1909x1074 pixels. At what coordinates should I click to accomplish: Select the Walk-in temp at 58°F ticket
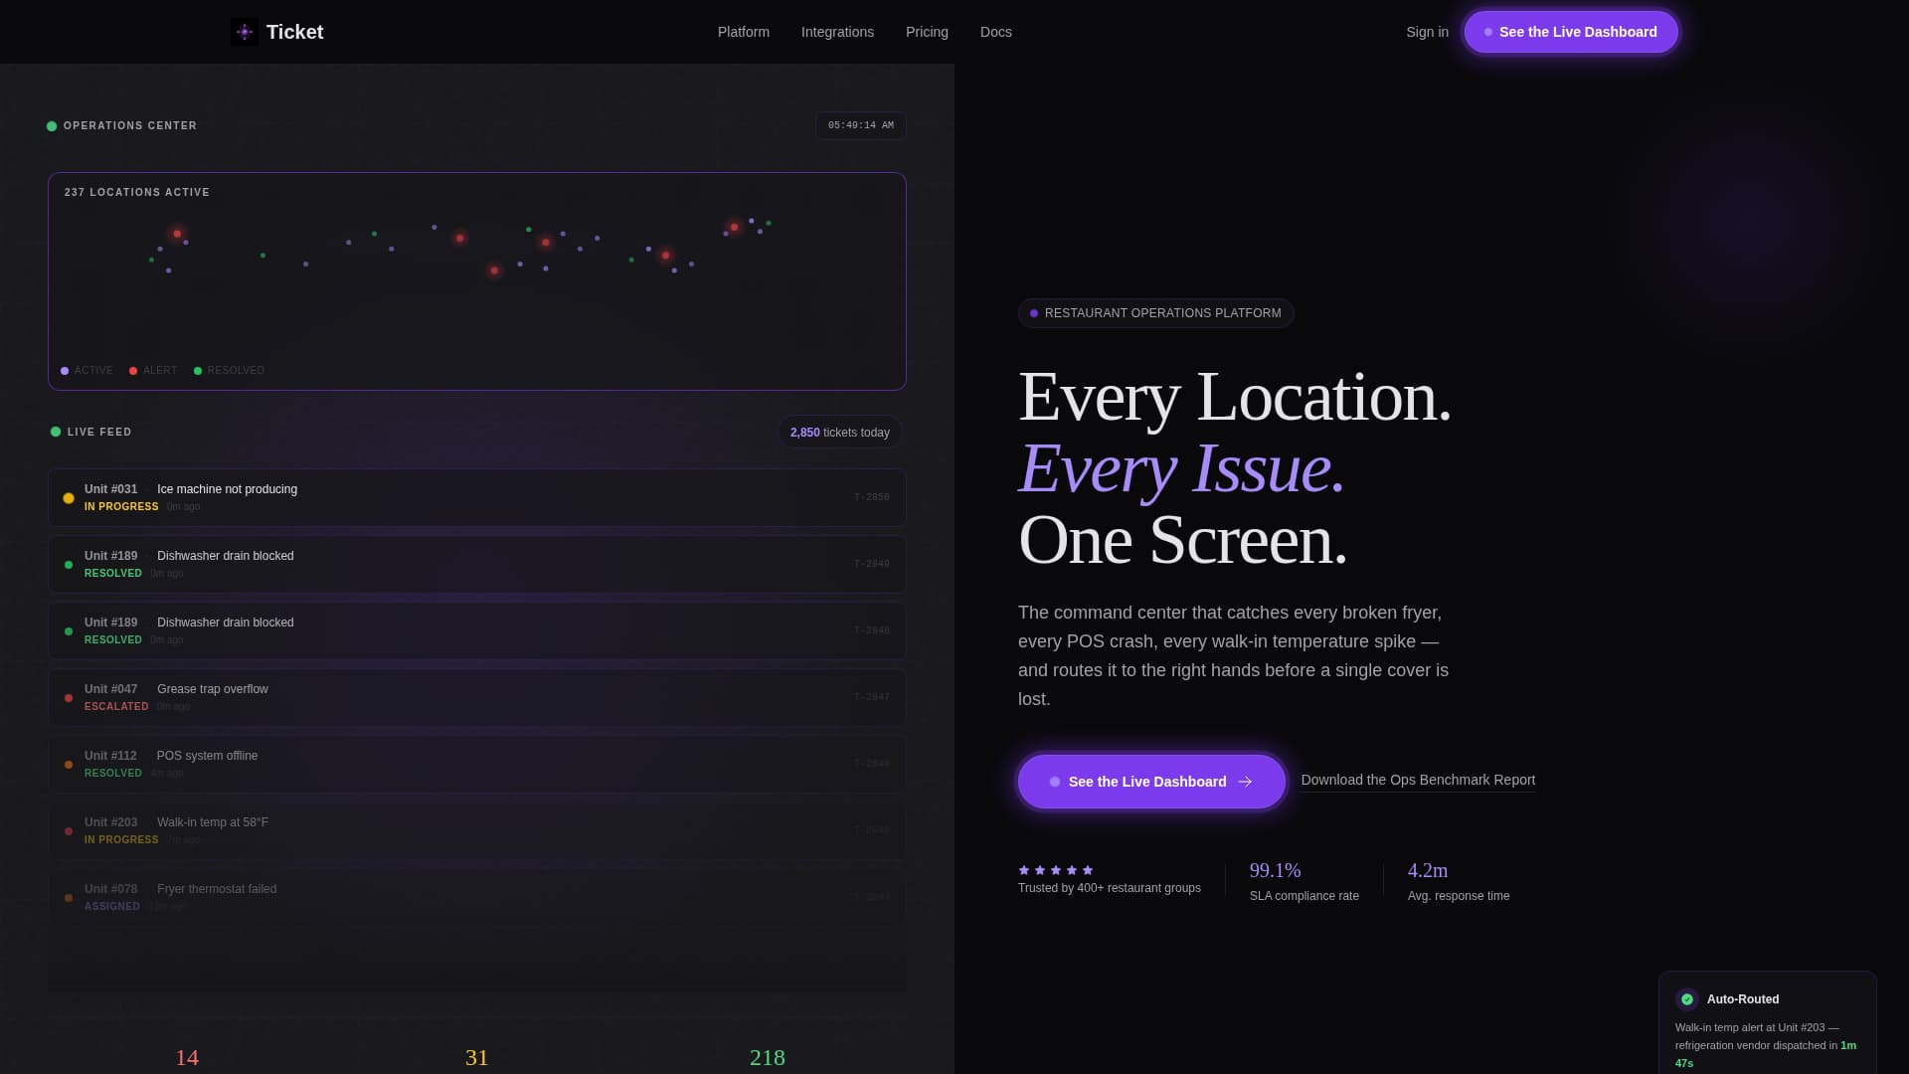click(x=477, y=830)
